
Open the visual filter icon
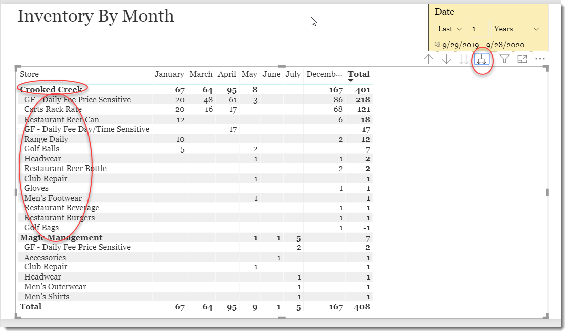click(504, 59)
